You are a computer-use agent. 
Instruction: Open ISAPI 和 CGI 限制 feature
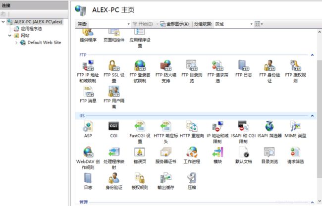tap(244, 132)
